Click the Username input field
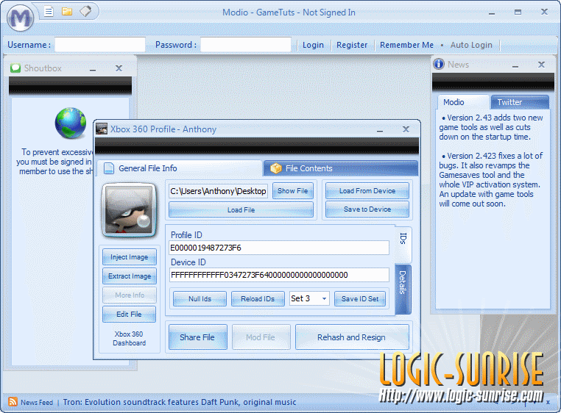This screenshot has width=561, height=413. [100, 45]
